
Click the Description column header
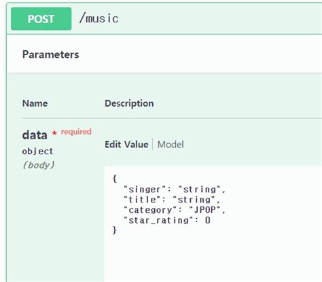pyautogui.click(x=129, y=103)
